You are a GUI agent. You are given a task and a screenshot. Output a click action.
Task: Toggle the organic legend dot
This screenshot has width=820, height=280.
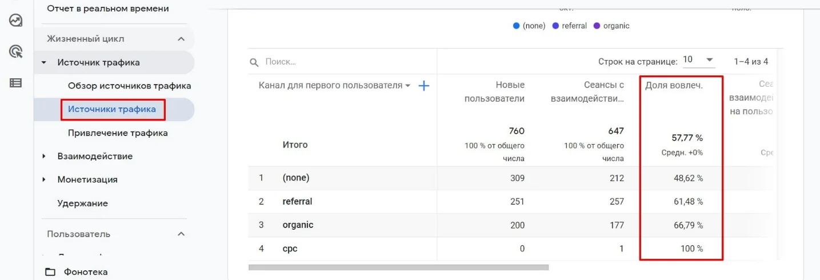click(x=597, y=26)
